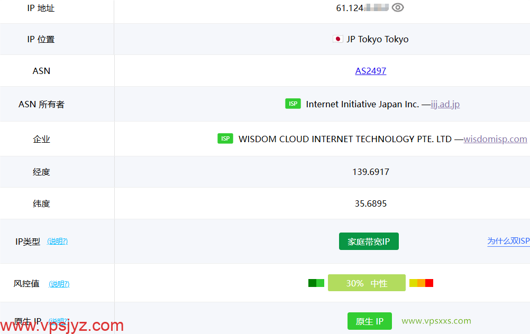The width and height of the screenshot is (530, 334).
Task: Click the 纬度 row label
Action: (41, 203)
